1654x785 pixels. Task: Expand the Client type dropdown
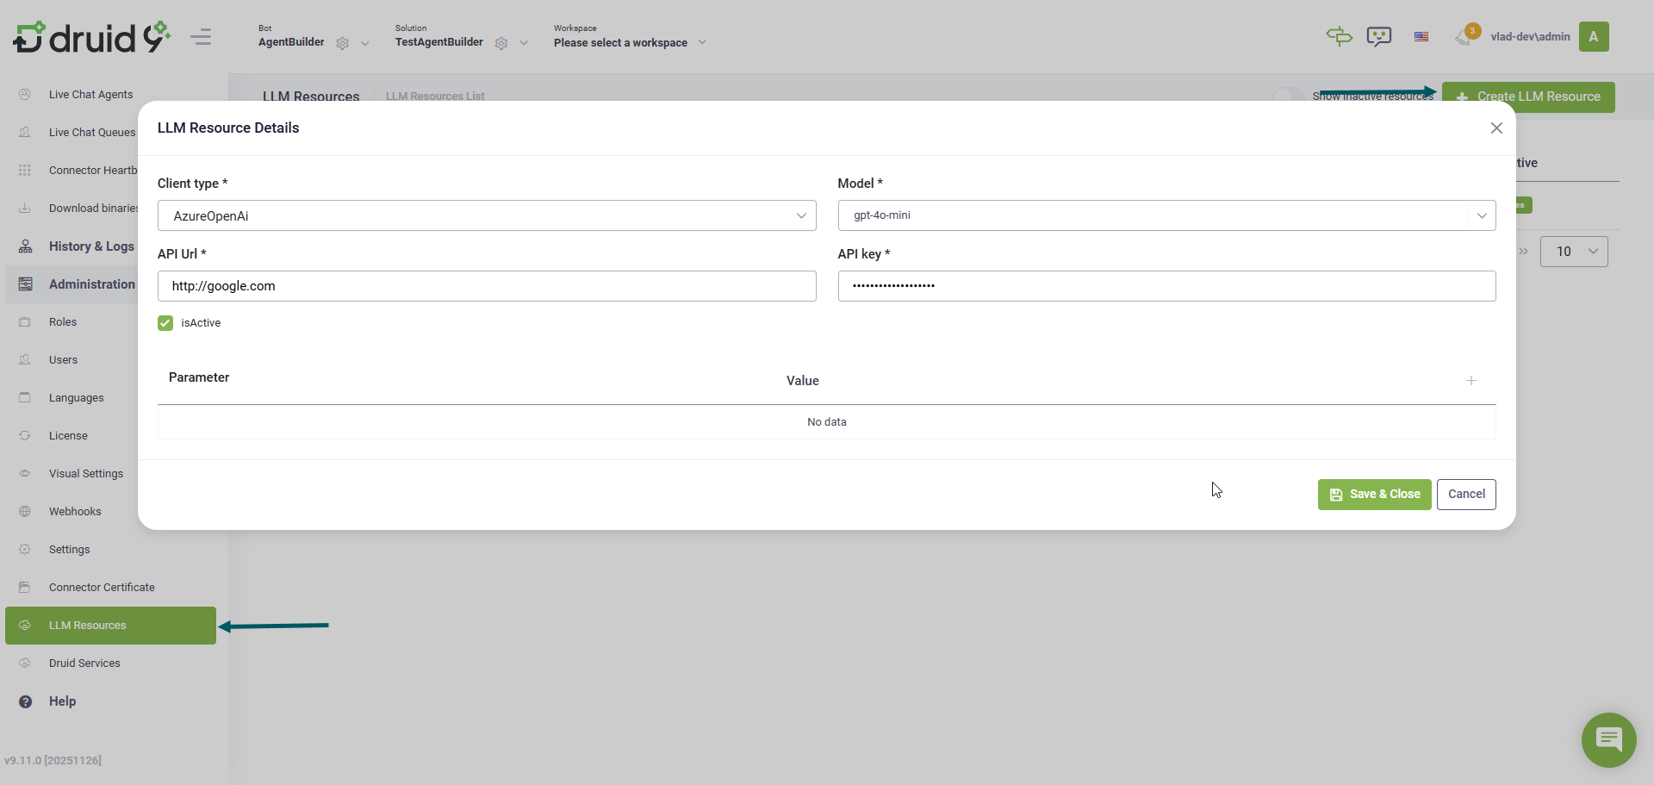pos(487,215)
